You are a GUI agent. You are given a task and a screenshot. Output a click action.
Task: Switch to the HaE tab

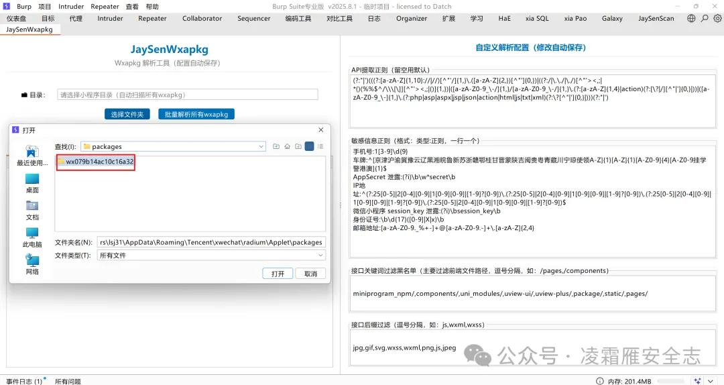(x=504, y=19)
